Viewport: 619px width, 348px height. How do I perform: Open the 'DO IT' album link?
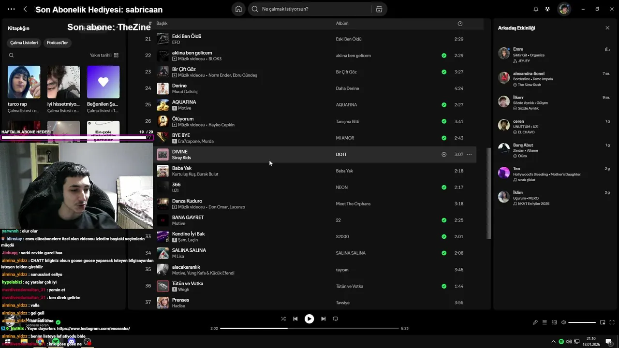pos(341,154)
